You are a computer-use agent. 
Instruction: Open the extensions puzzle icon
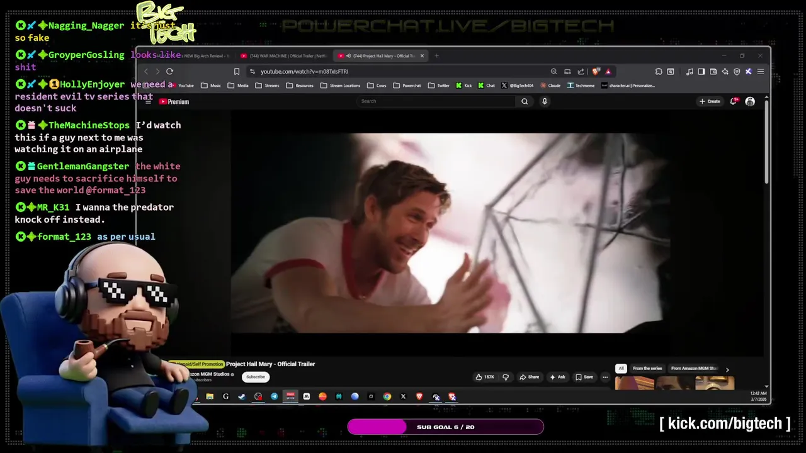pos(659,71)
